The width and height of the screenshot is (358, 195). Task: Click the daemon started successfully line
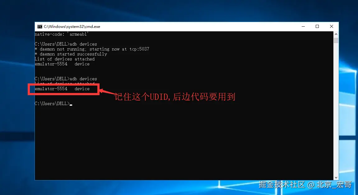[71, 54]
